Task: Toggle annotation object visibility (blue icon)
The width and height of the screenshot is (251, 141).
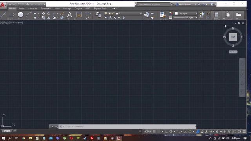Action: click(198, 132)
